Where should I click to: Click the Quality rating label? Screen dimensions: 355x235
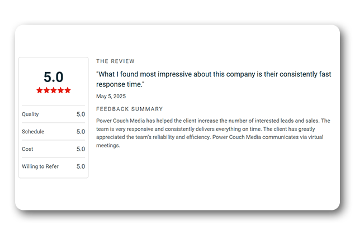30,114
